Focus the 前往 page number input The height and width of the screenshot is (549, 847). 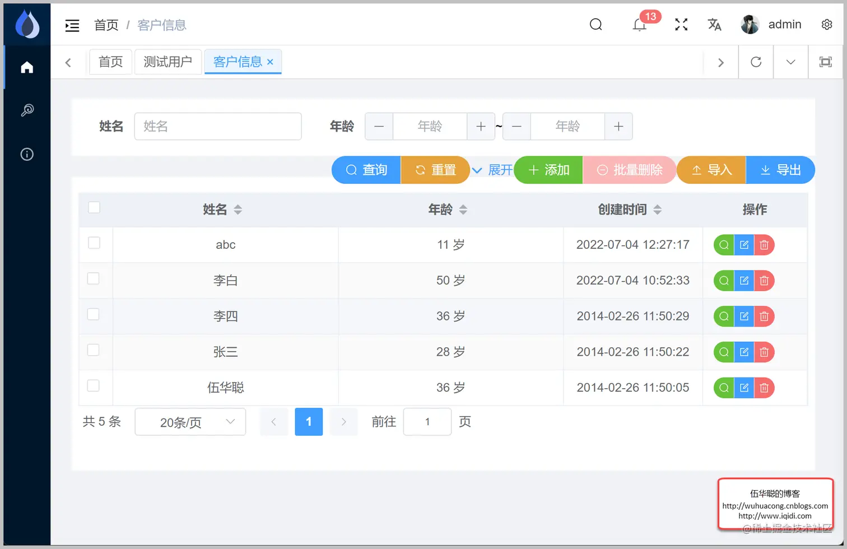pos(427,422)
